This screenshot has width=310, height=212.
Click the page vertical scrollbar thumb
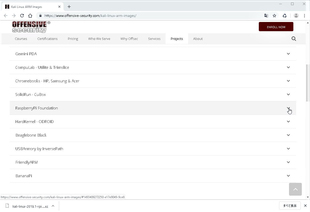pos(308,83)
